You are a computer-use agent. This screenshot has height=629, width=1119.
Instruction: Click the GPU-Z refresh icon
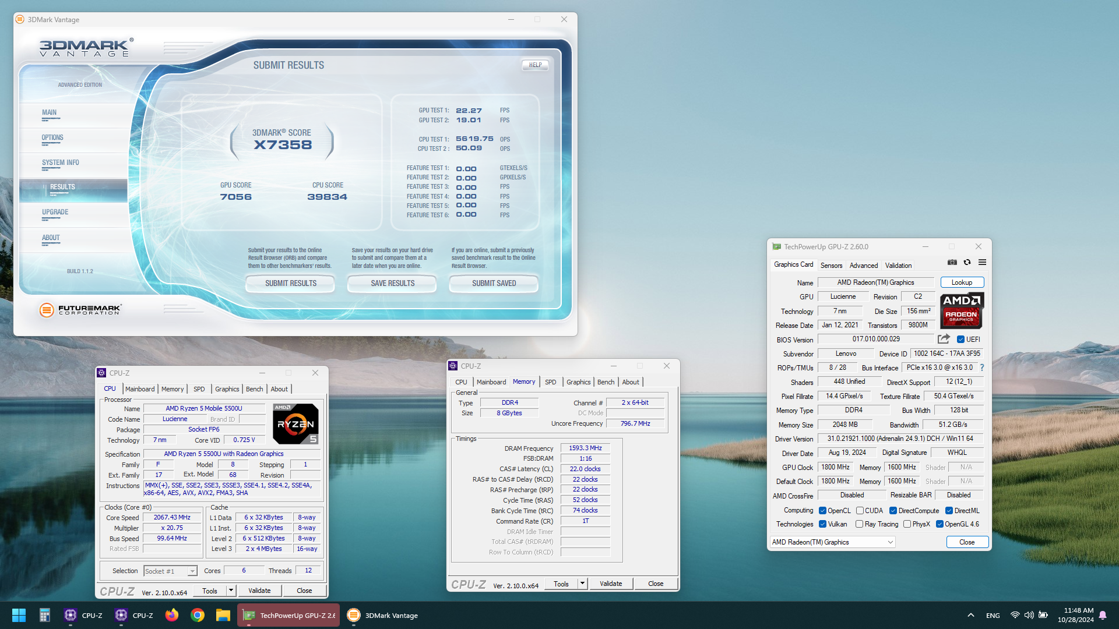click(x=967, y=263)
